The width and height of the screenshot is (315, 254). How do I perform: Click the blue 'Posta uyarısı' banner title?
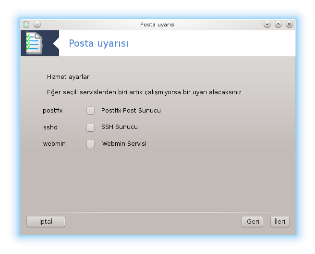[x=98, y=43]
